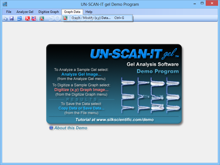Click the red Digitize Graph toolbar icon
The height and width of the screenshot is (165, 220).
28,18
